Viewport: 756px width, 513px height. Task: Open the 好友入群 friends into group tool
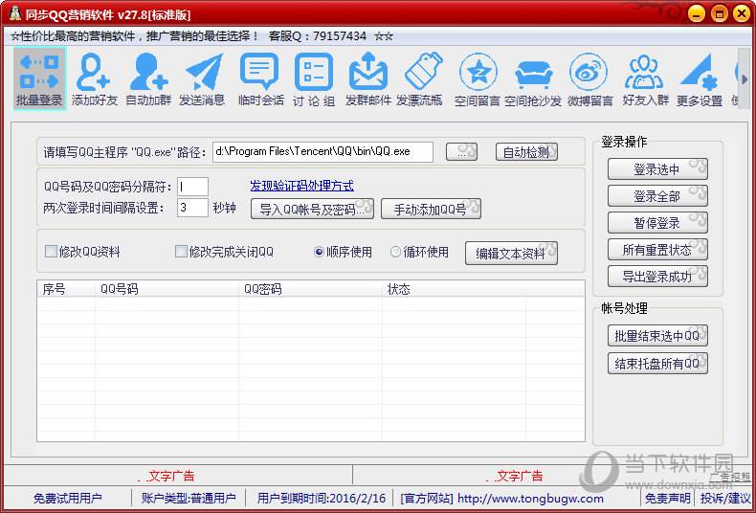click(x=645, y=78)
